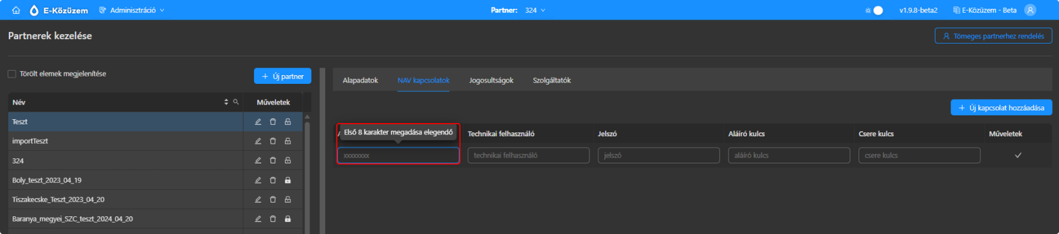Screen dimensions: 1059x234
Task: Expand the Partner 324 selector
Action: [535, 10]
